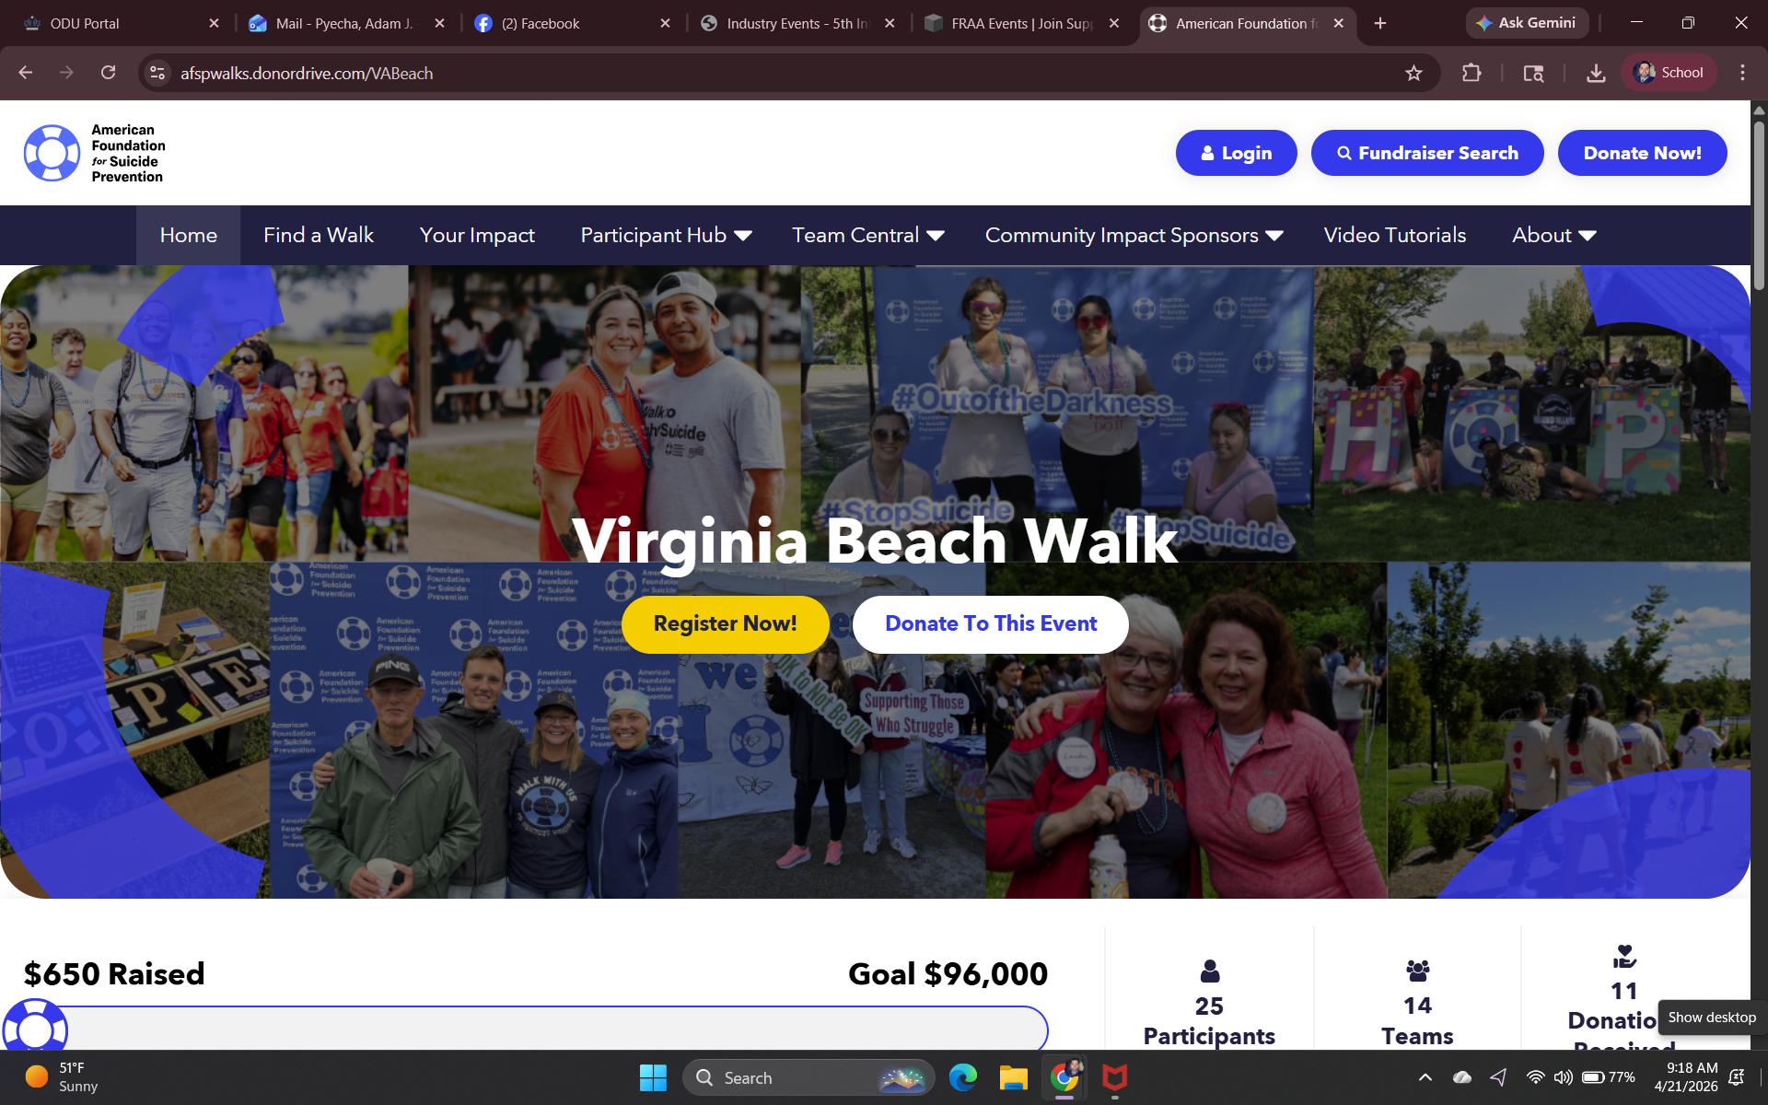Expand Team Central dropdown menu
This screenshot has width=1768, height=1105.
(867, 235)
